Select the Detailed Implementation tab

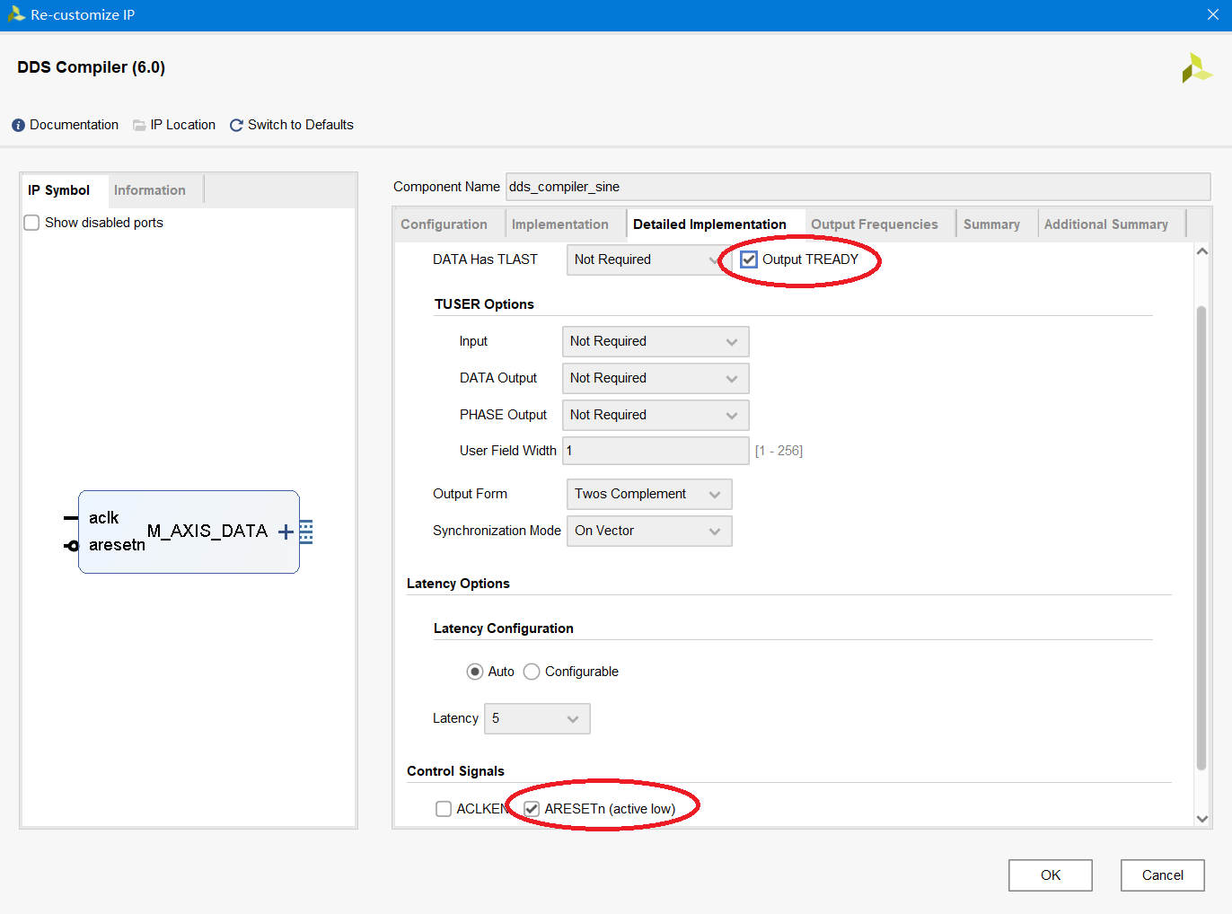click(709, 224)
